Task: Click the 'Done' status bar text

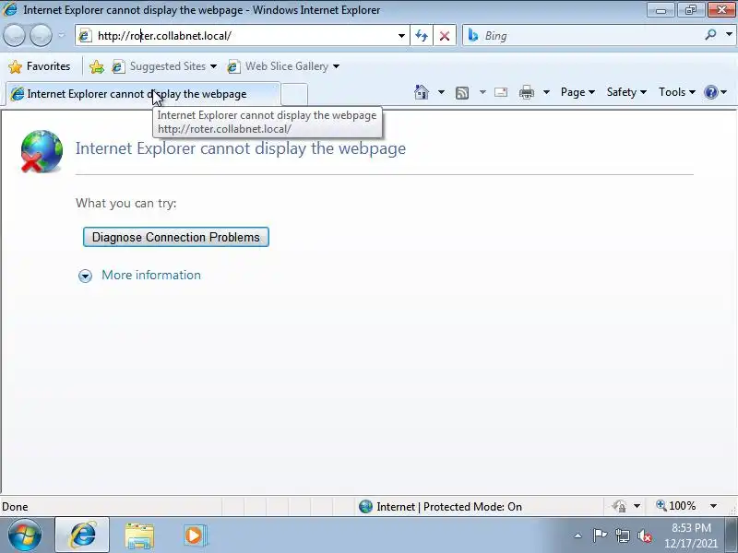Action: (x=15, y=507)
